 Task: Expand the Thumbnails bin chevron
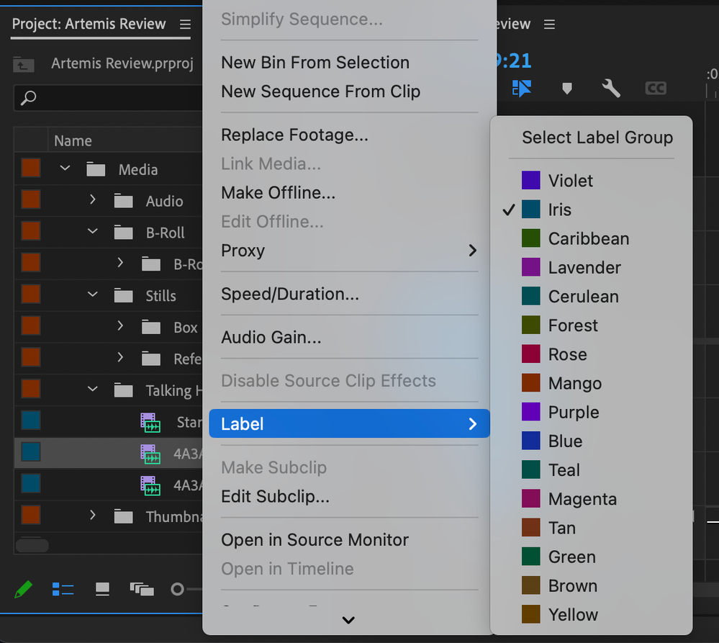click(x=93, y=516)
